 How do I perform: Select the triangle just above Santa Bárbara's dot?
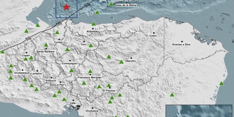pyautogui.click(x=46, y=45)
